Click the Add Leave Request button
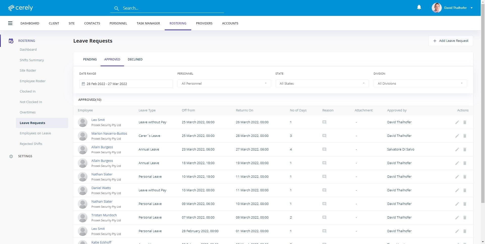 451,41
